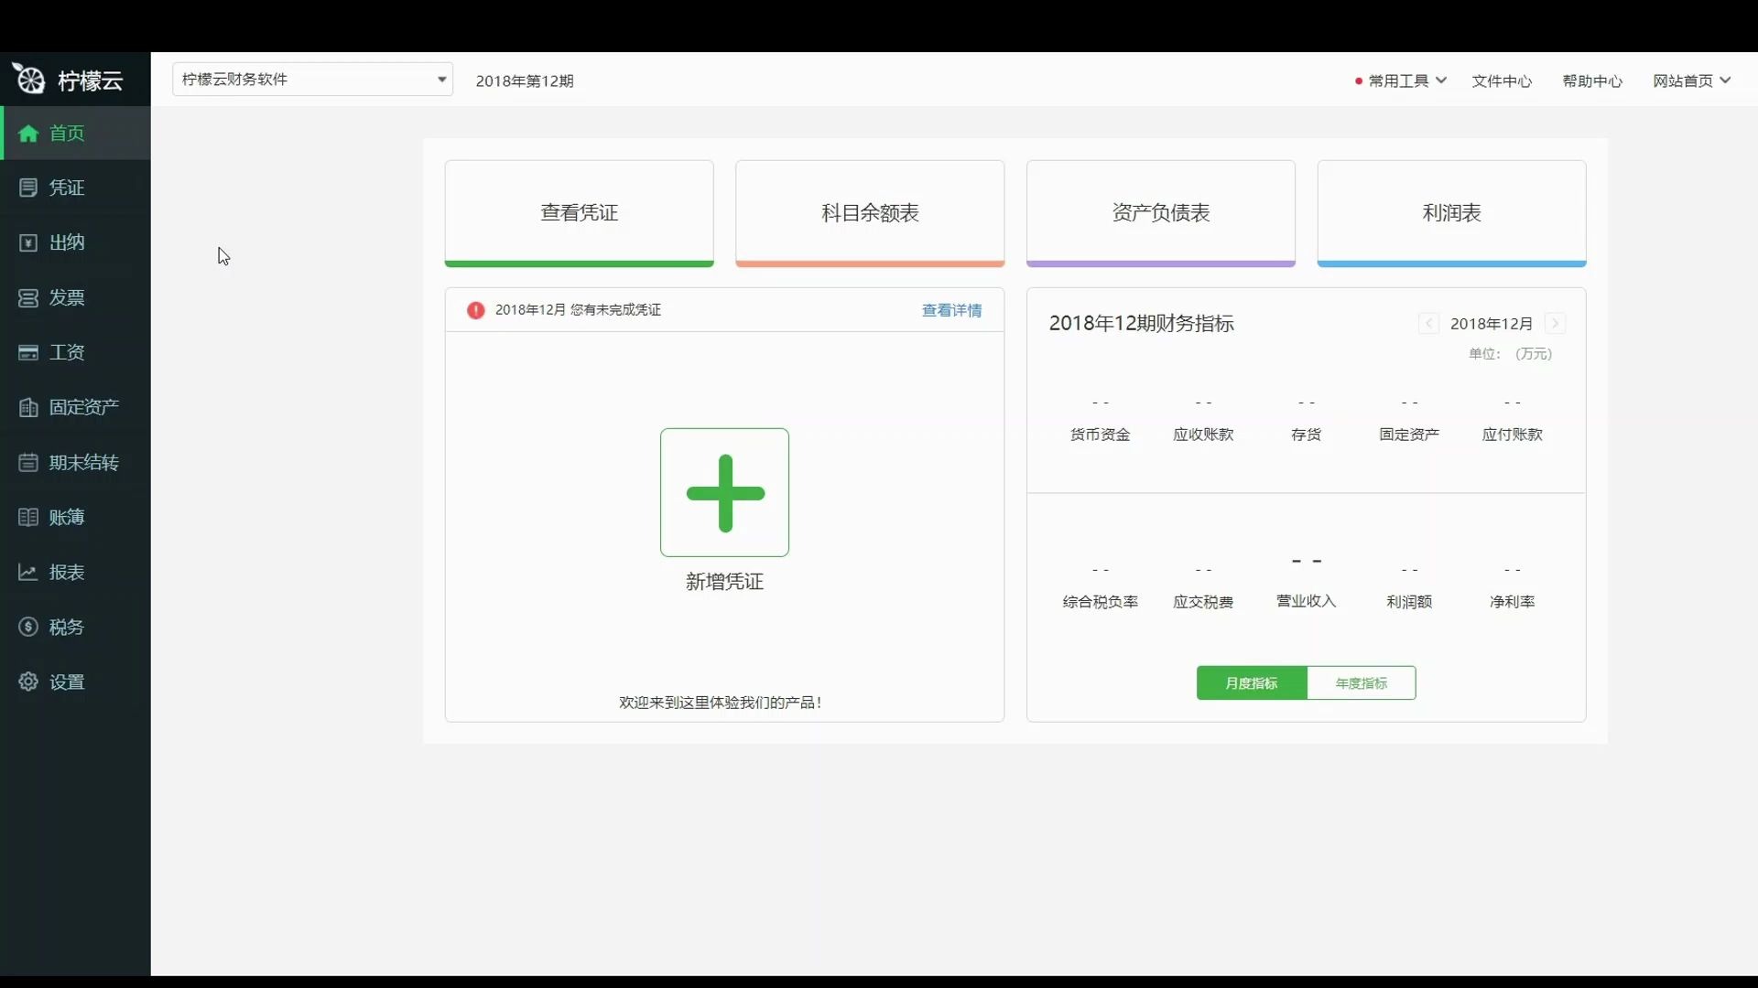Click the 查看详情 link

(x=951, y=310)
